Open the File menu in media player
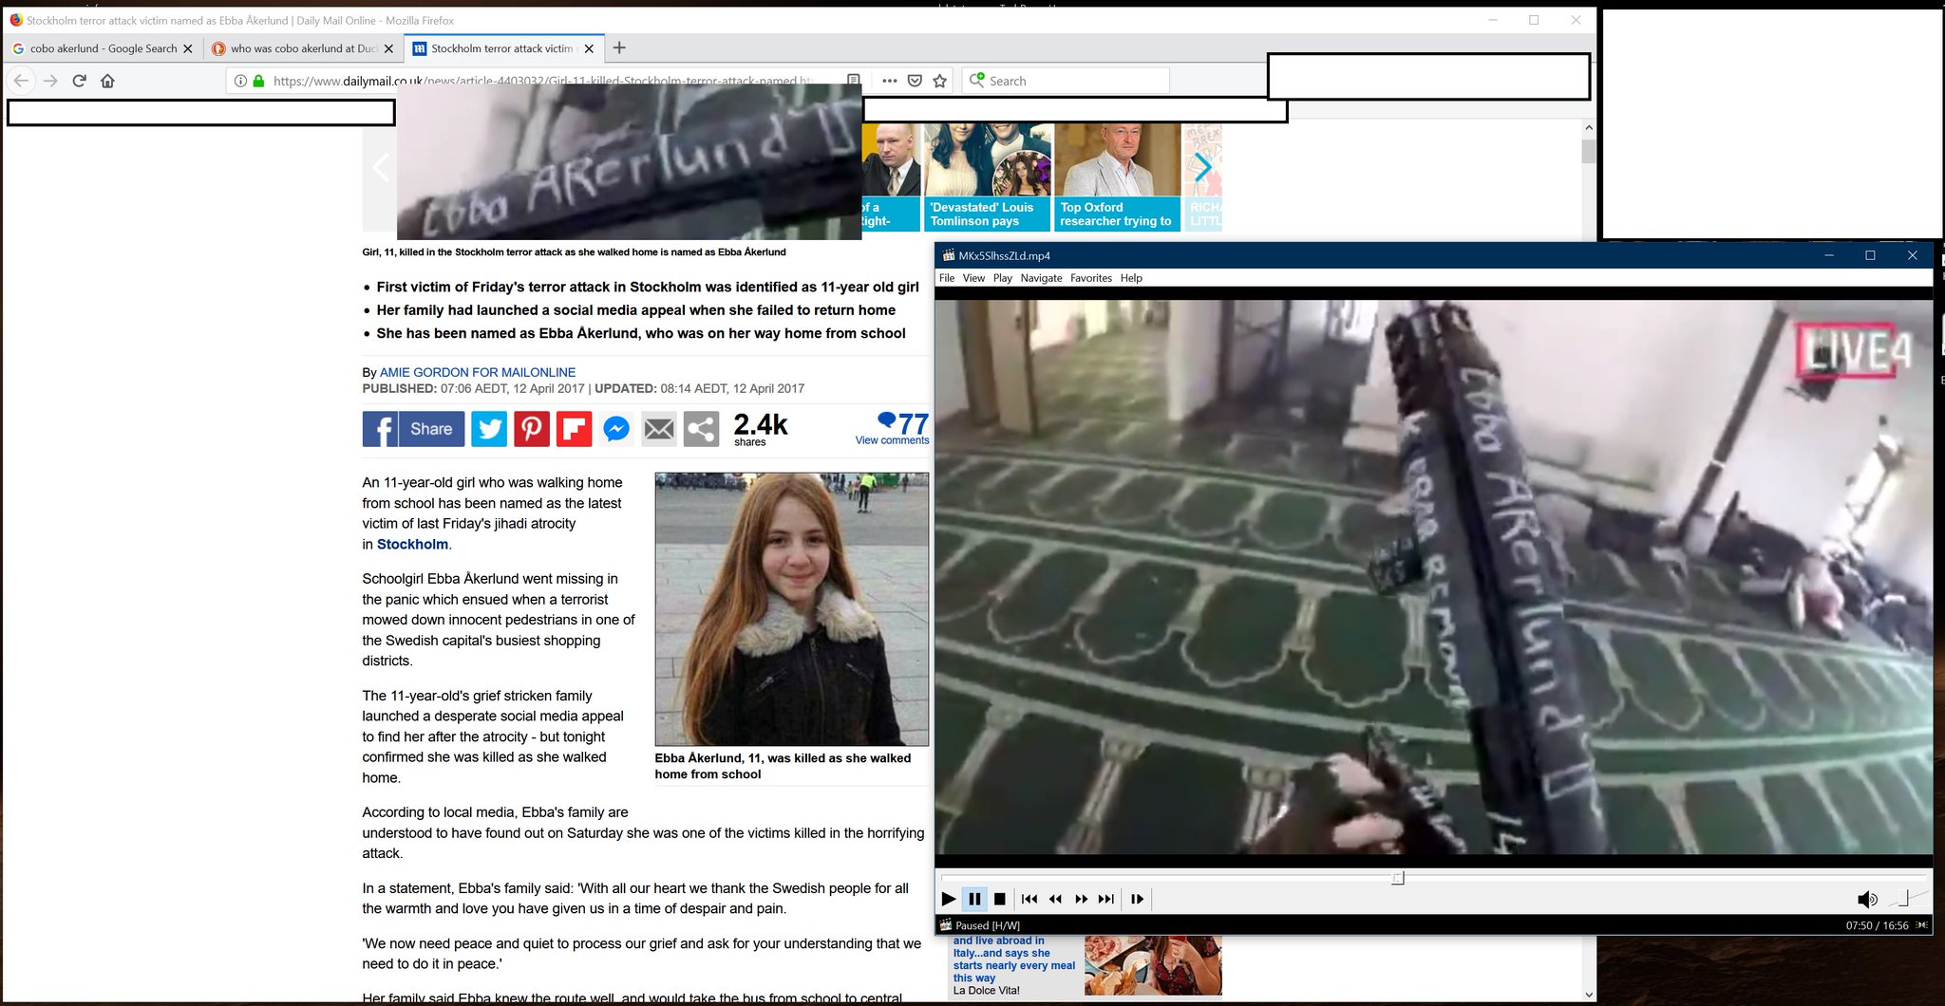Image resolution: width=1945 pixels, height=1006 pixels. click(x=947, y=278)
